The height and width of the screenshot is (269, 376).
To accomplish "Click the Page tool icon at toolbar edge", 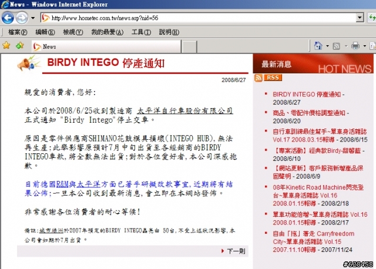I will tap(373, 46).
